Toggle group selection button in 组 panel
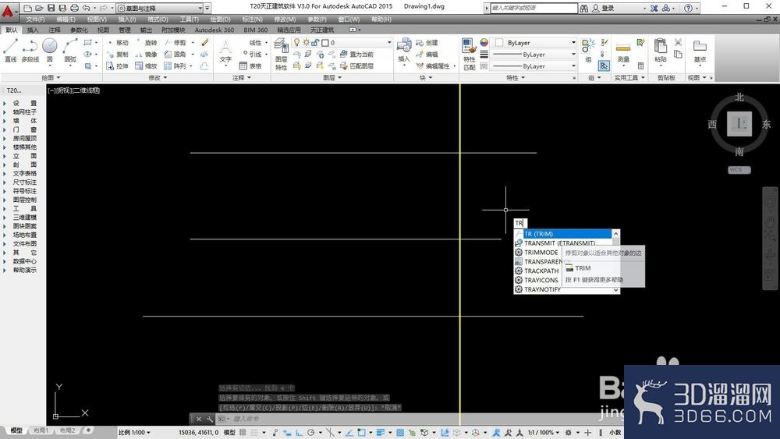The width and height of the screenshot is (780, 439). [x=604, y=65]
